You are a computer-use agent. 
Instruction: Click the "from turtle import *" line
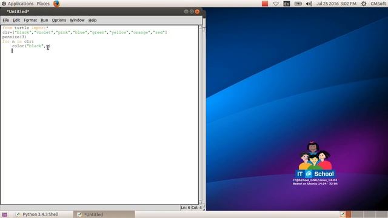[25, 28]
